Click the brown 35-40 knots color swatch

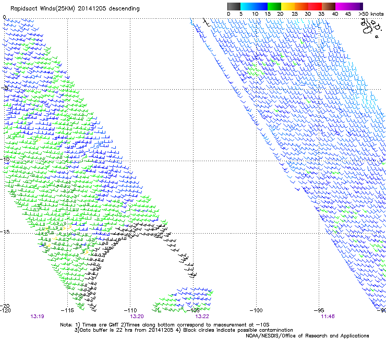(329, 6)
